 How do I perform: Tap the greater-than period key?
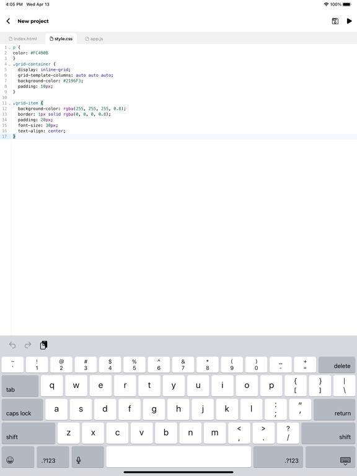263,433
